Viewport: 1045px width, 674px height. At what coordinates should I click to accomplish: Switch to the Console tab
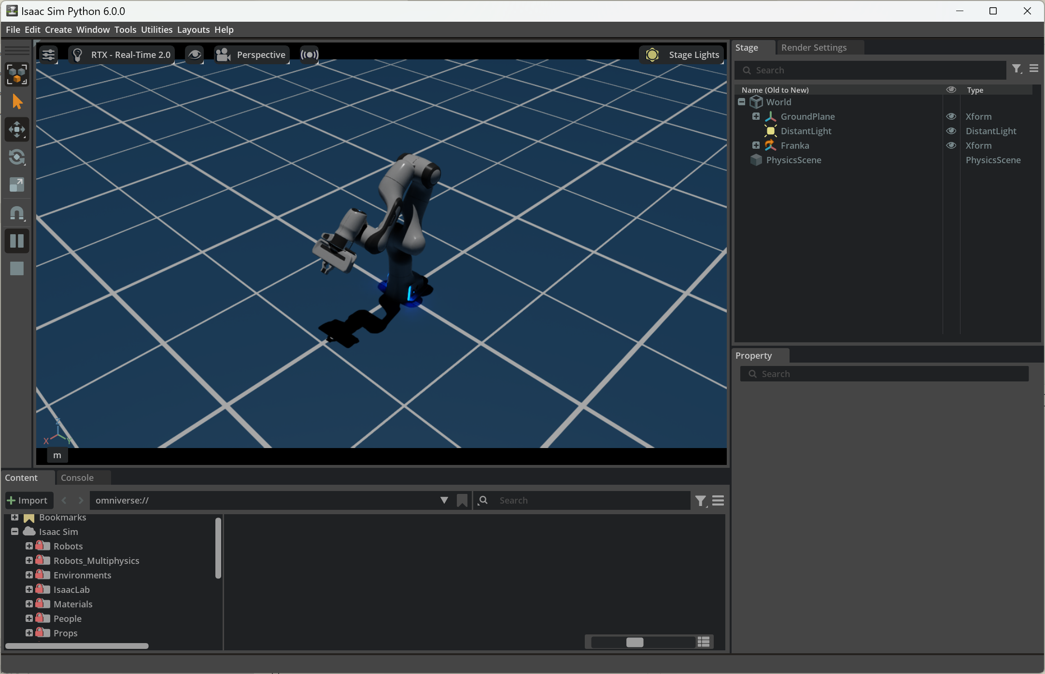77,477
